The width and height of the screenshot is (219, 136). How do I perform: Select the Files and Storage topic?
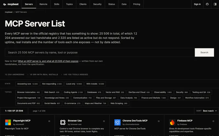point(106,98)
